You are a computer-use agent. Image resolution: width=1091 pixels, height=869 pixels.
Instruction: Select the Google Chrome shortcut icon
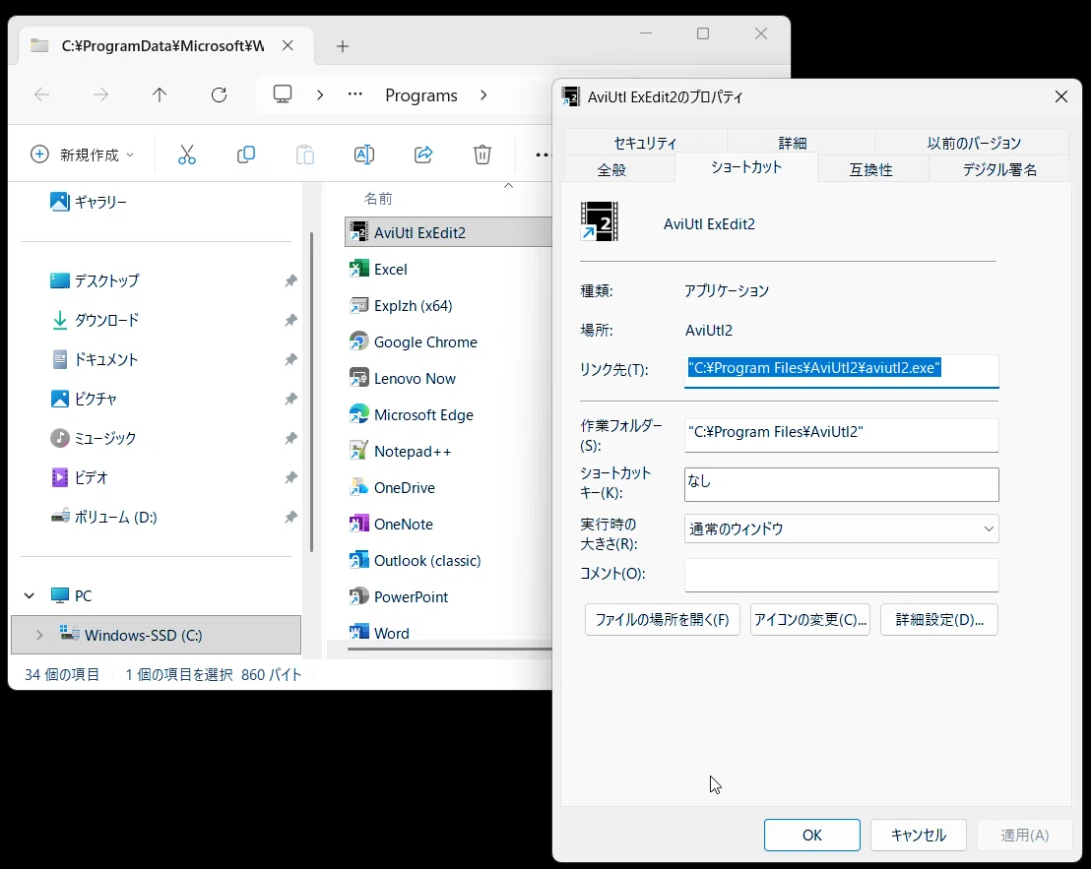358,341
